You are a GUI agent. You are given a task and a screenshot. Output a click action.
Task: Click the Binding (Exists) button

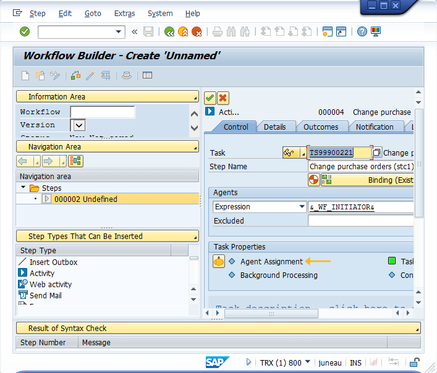pos(368,180)
